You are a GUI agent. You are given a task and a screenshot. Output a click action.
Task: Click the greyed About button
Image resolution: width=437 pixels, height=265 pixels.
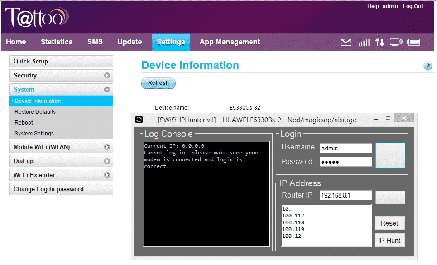(x=390, y=198)
